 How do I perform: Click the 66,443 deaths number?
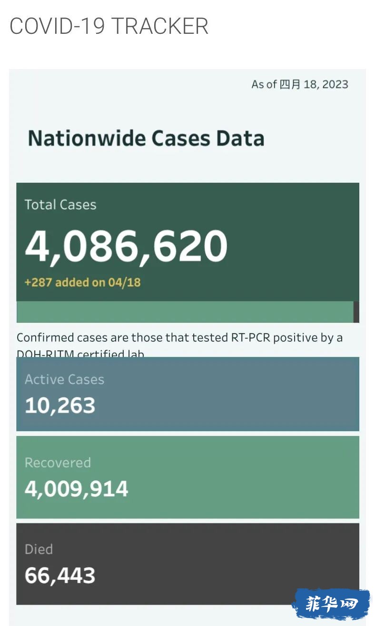[x=60, y=575]
